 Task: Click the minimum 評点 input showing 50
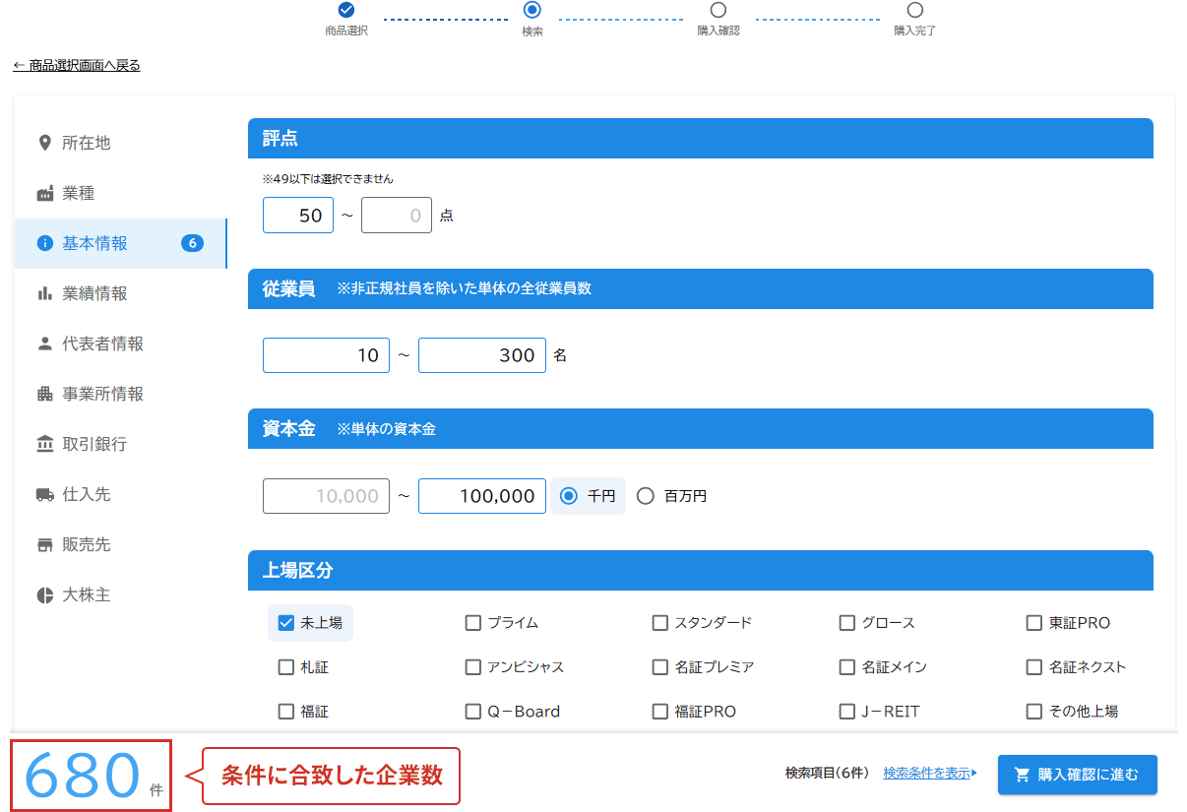click(298, 216)
